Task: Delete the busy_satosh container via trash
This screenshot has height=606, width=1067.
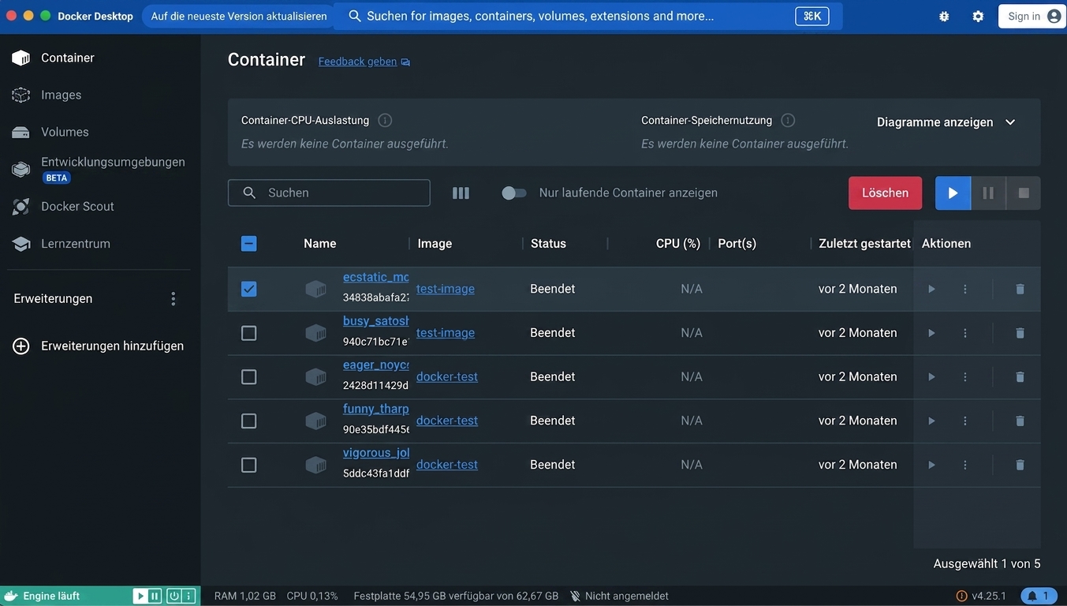Action: click(1020, 333)
